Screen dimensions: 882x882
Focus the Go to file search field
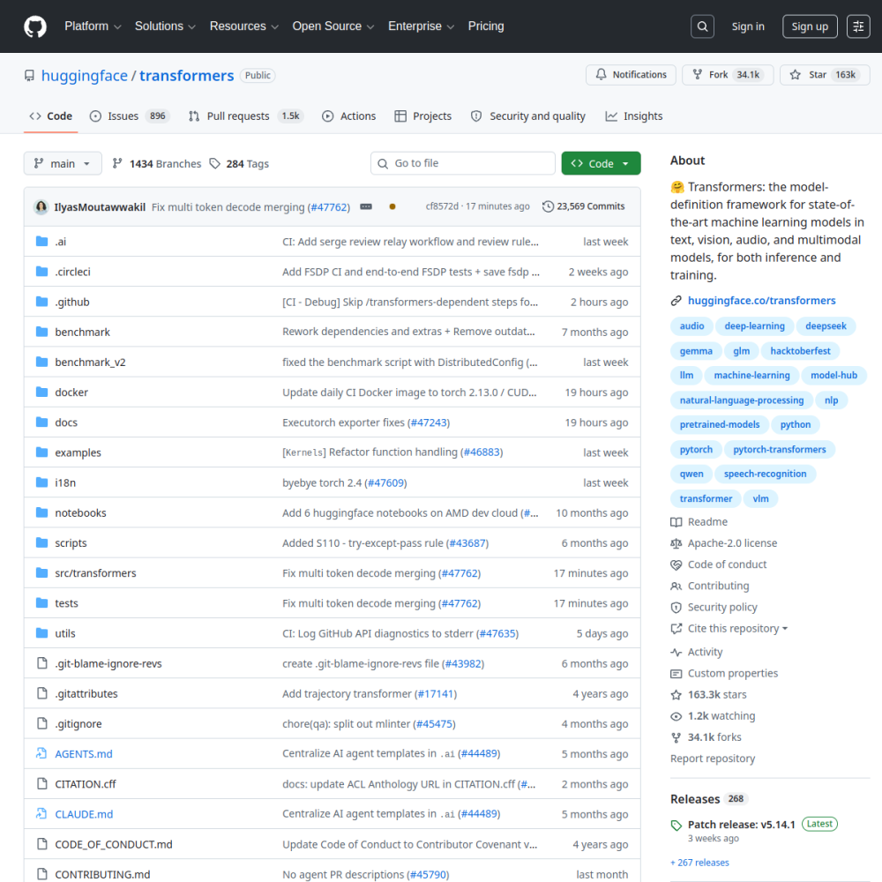[463, 163]
